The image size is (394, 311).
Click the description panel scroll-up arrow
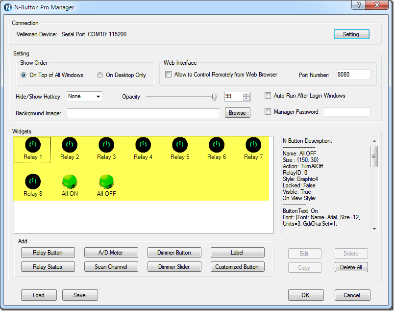[x=374, y=141]
